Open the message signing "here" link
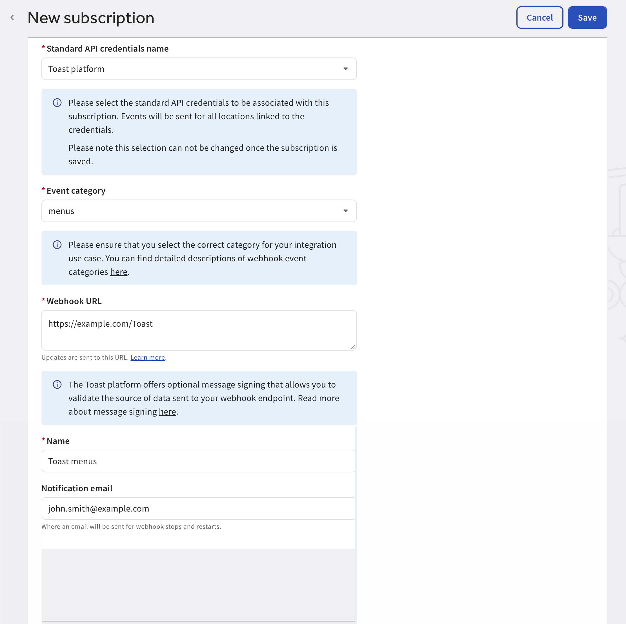The width and height of the screenshot is (626, 624). coord(167,411)
